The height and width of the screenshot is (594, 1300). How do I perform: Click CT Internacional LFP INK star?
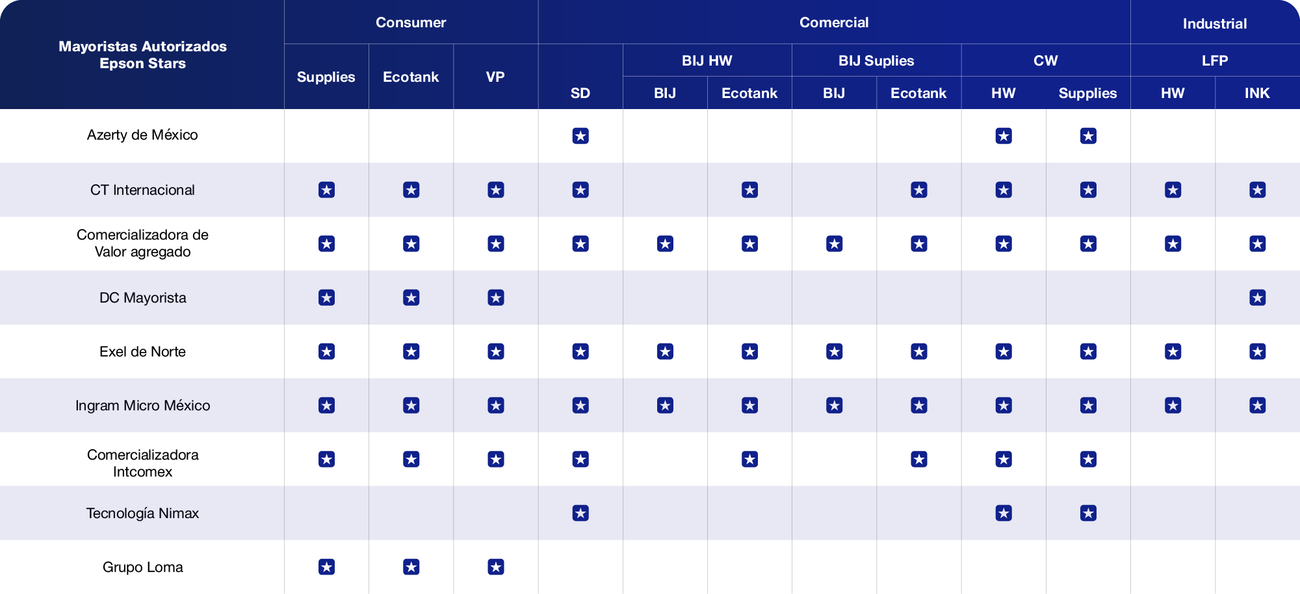[x=1257, y=190]
